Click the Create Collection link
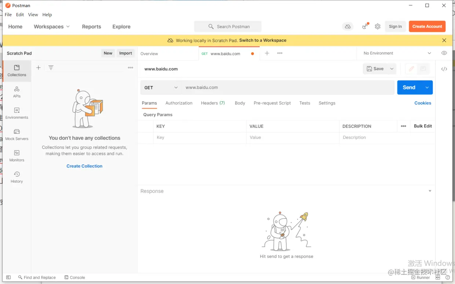This screenshot has width=455, height=284. pos(84,166)
